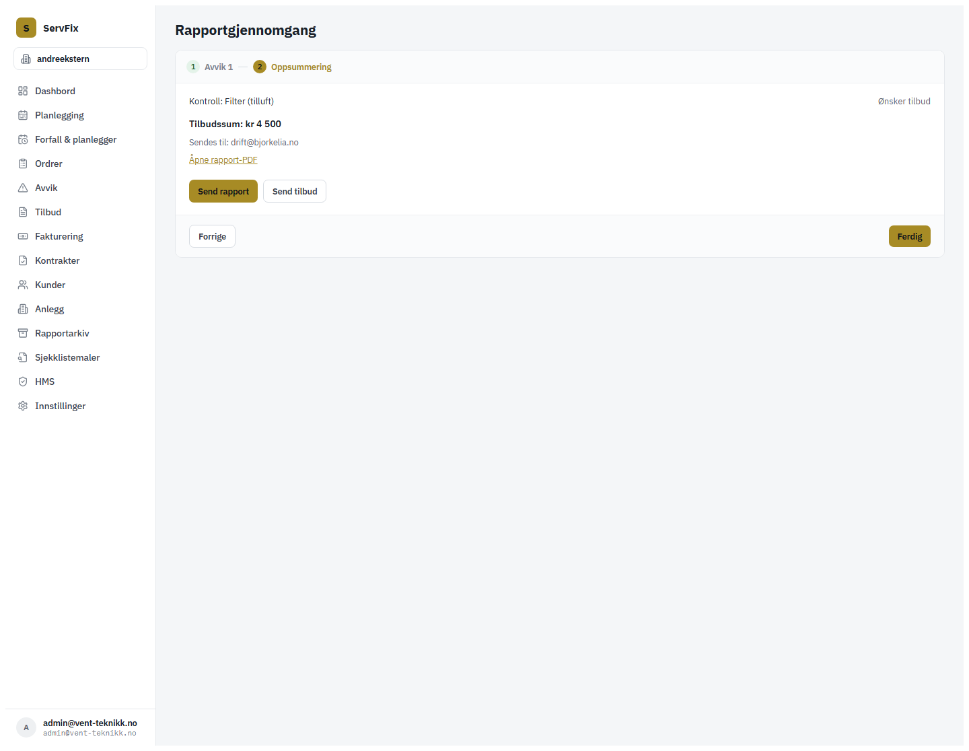Screen dimensions: 969x751
Task: Click the Innstillinger gear icon
Action: [x=23, y=406]
